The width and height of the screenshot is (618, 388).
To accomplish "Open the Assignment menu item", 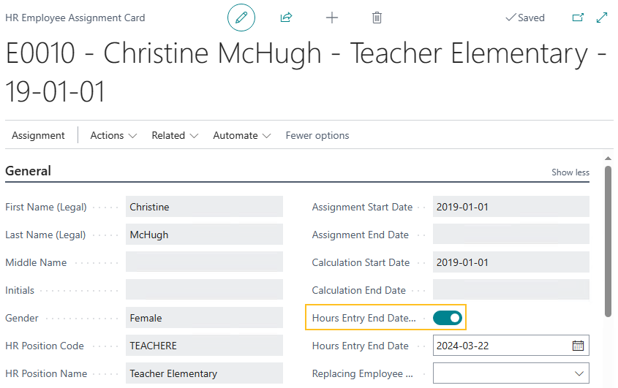I will point(38,135).
